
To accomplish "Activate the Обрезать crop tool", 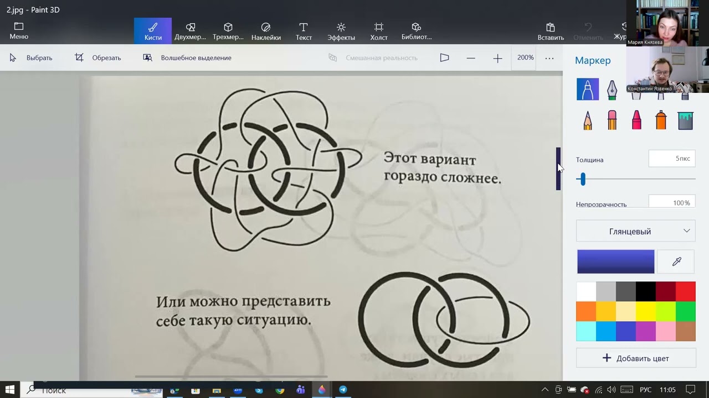I will click(x=98, y=57).
